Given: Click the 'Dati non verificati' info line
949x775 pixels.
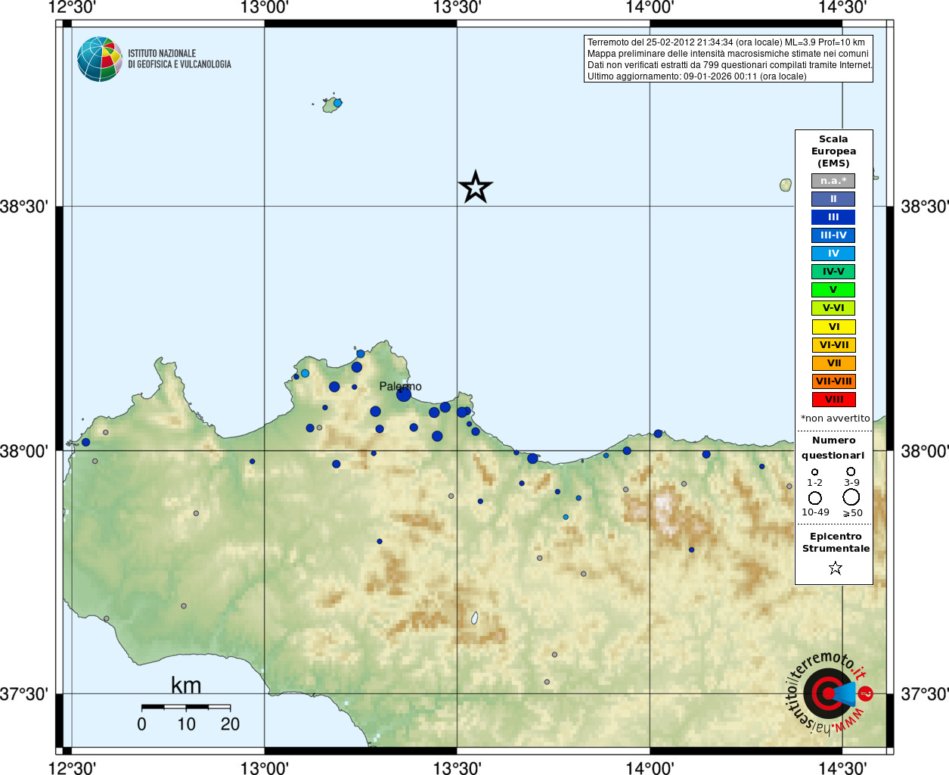Looking at the screenshot, I should pyautogui.click(x=730, y=65).
